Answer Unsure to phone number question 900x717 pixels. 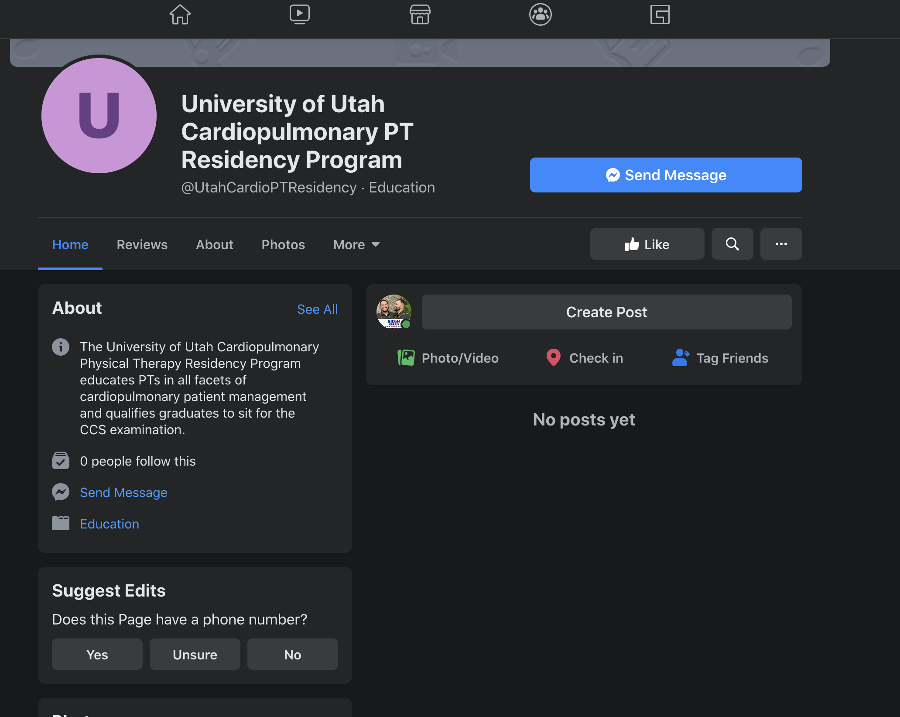click(195, 654)
